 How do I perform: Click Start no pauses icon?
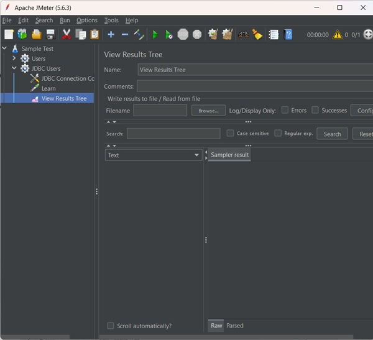(x=169, y=35)
